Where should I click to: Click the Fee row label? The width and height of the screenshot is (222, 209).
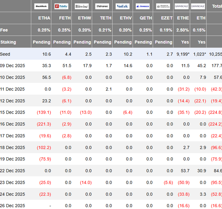coord(4,30)
